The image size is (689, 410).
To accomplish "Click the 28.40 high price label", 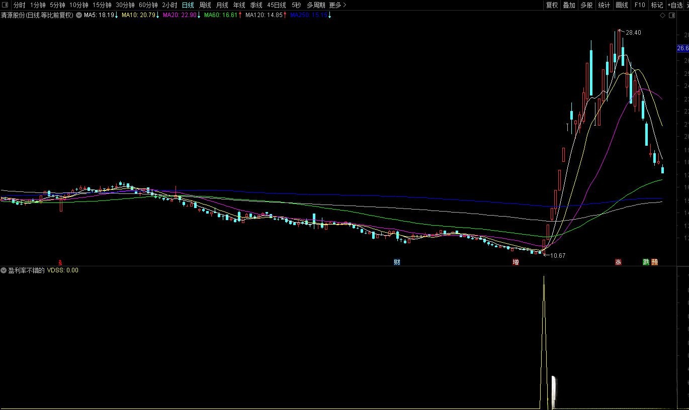I will coord(633,33).
